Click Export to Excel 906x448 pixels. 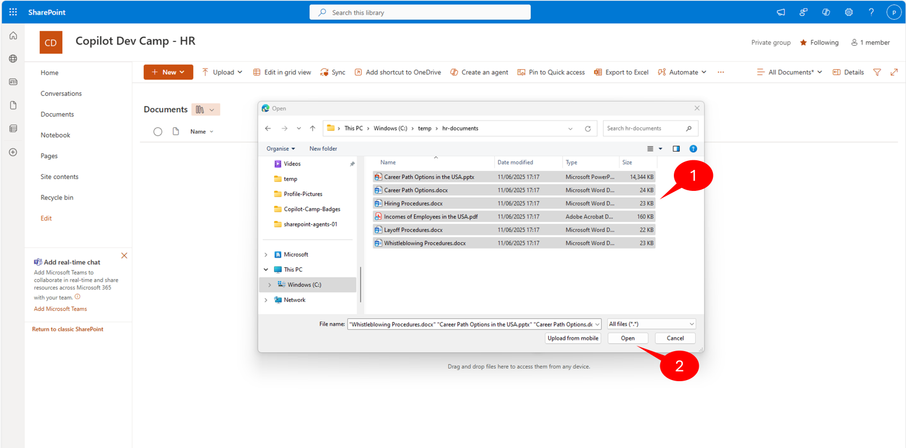coord(621,72)
